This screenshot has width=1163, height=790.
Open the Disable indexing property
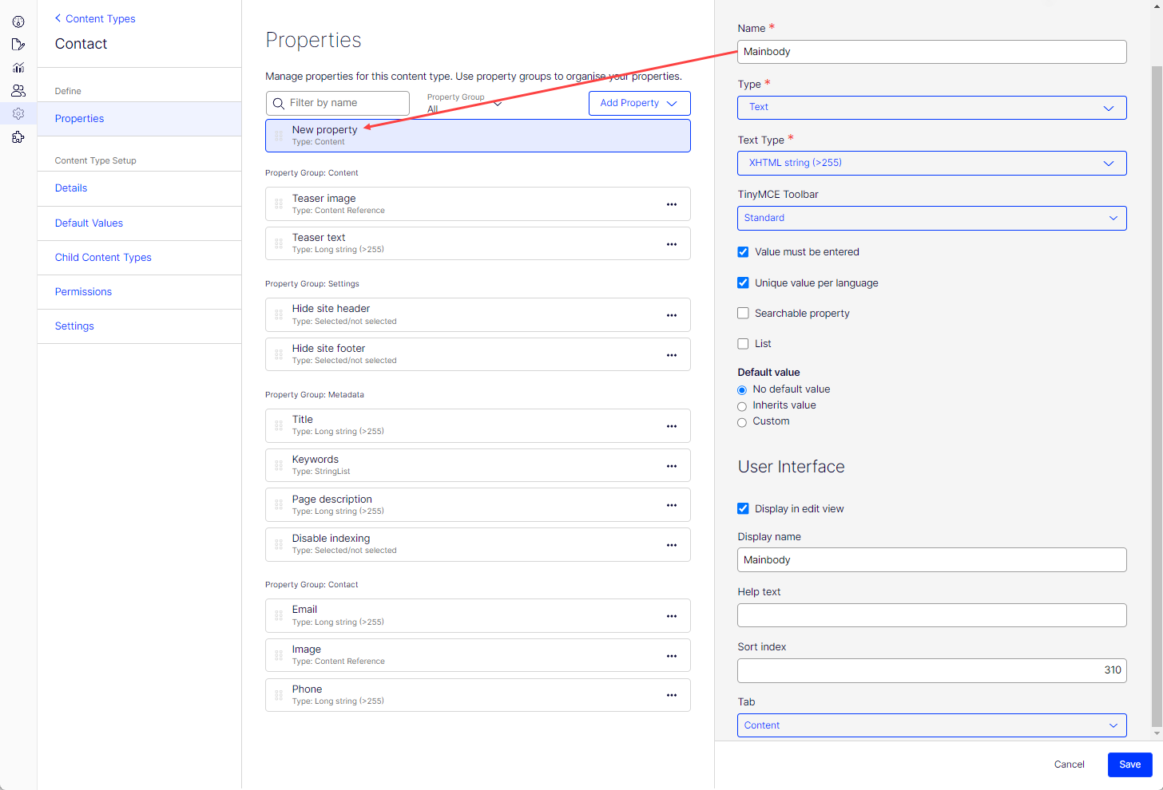(x=478, y=544)
